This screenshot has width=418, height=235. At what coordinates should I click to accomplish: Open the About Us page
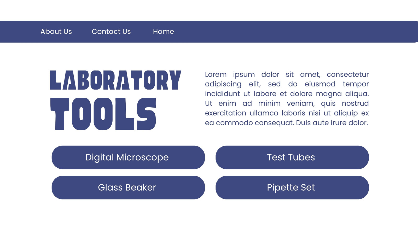pyautogui.click(x=56, y=32)
